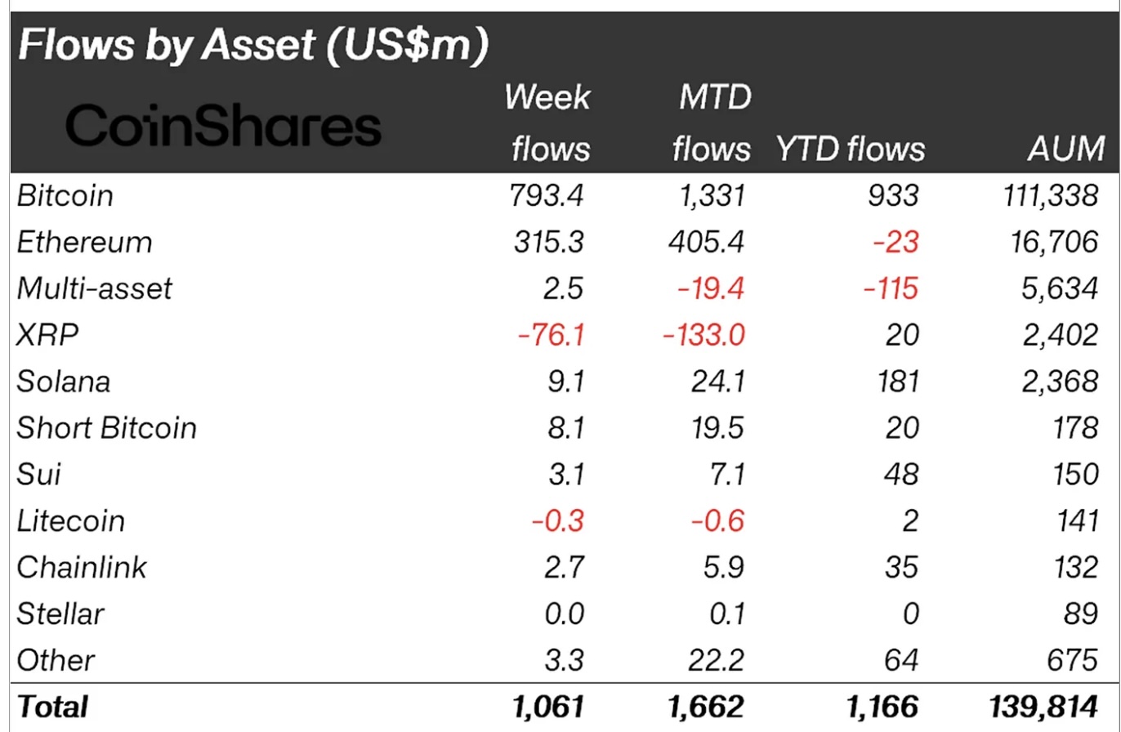Select the Week flows column header
This screenshot has height=732, width=1121.
click(547, 123)
